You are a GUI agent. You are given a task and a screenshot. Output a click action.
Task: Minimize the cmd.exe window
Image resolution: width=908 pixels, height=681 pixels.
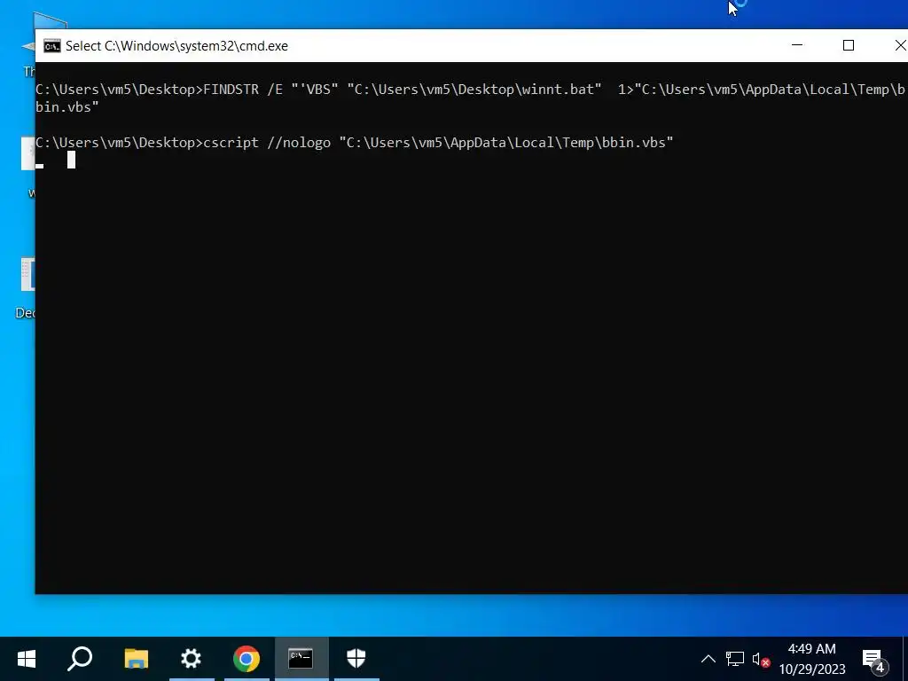coord(797,45)
